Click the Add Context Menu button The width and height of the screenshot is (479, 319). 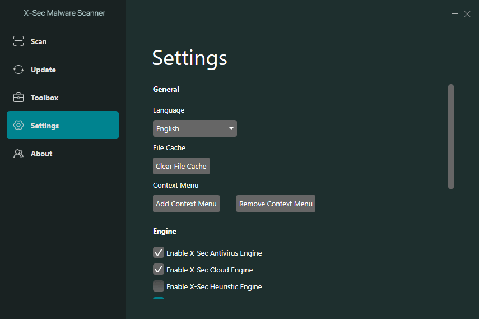(187, 204)
